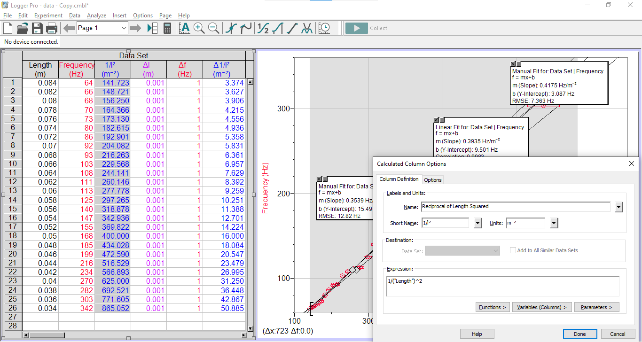The height and width of the screenshot is (342, 642).
Task: Select the Column Definition tab
Action: coord(399,179)
